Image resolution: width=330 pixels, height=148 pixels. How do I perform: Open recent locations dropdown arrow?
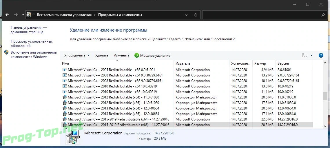[x=23, y=15]
